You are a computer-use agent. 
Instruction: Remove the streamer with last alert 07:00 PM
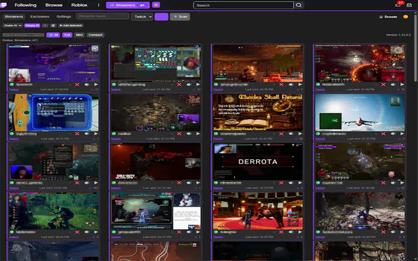(77, 85)
